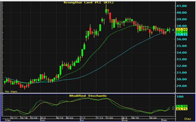The image size is (196, 122).
Task: Click the 6/15 date axis label
Action: [60, 118]
